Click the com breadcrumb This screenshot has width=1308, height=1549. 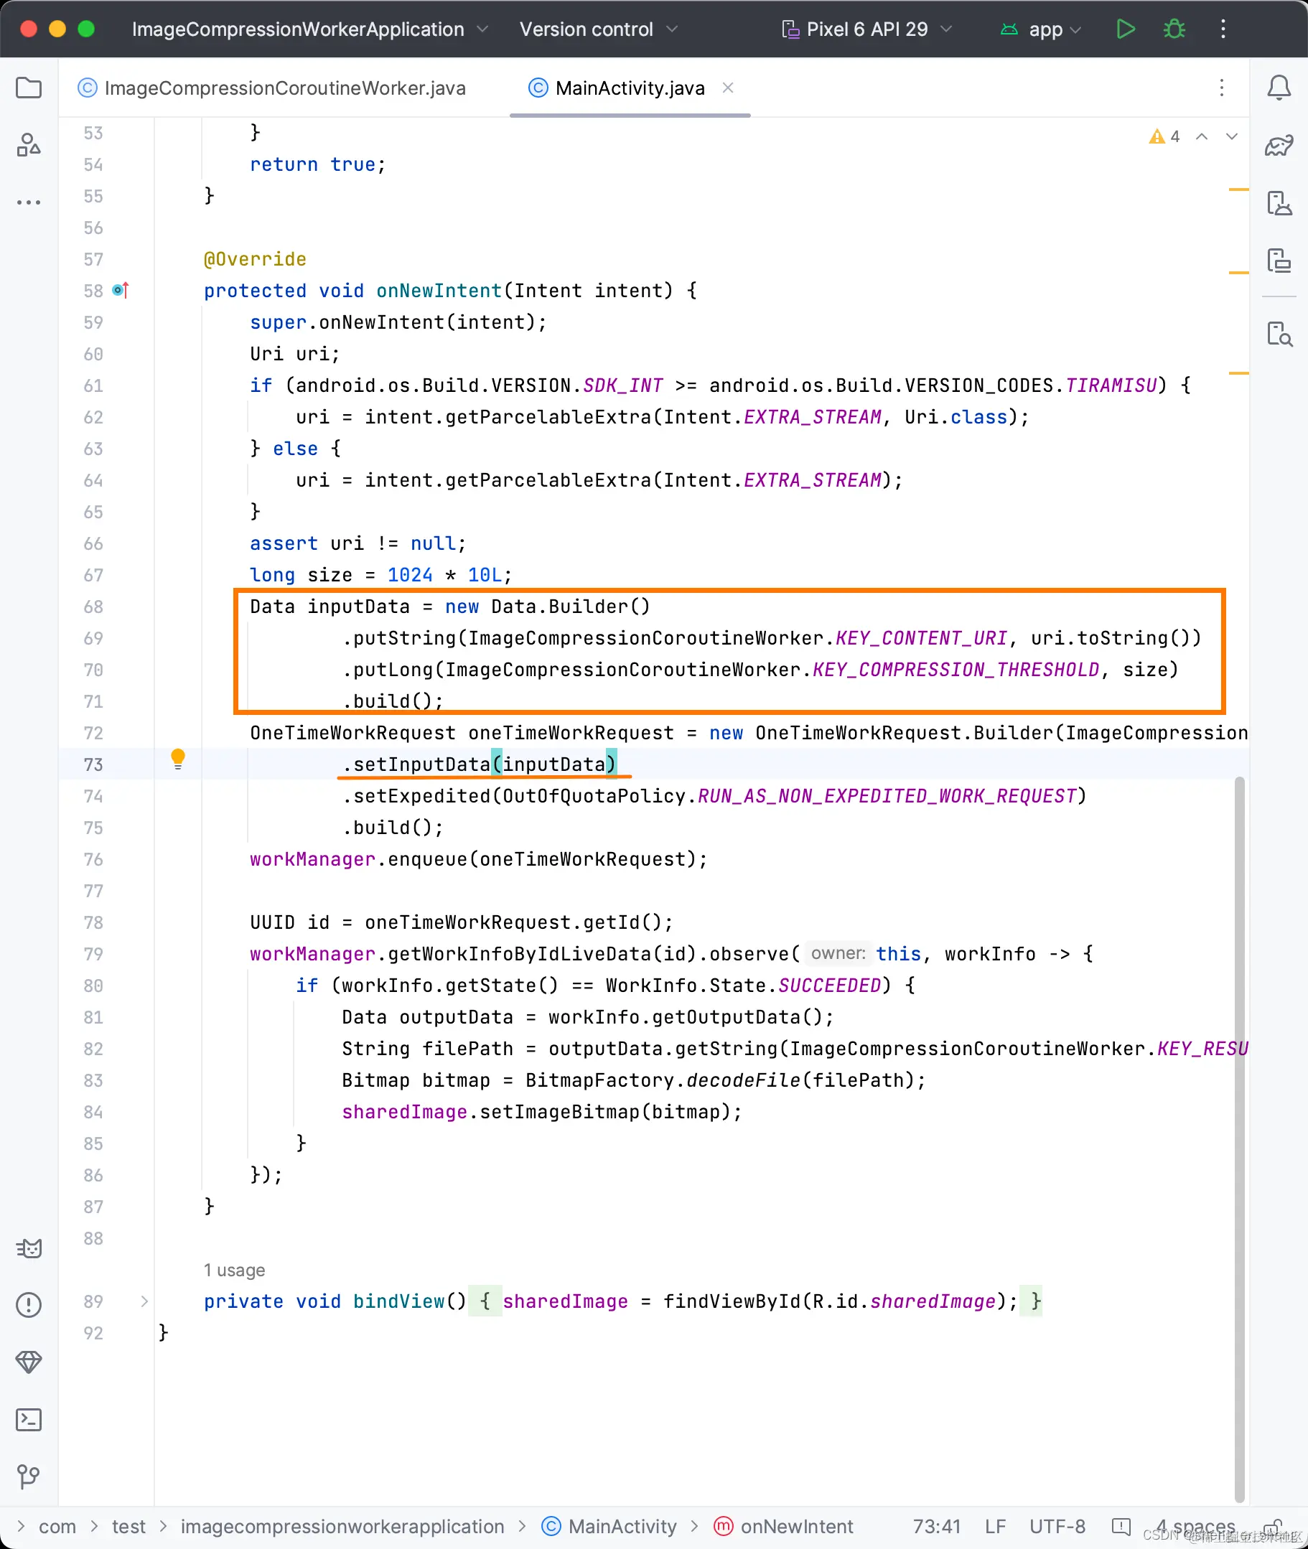tap(57, 1527)
